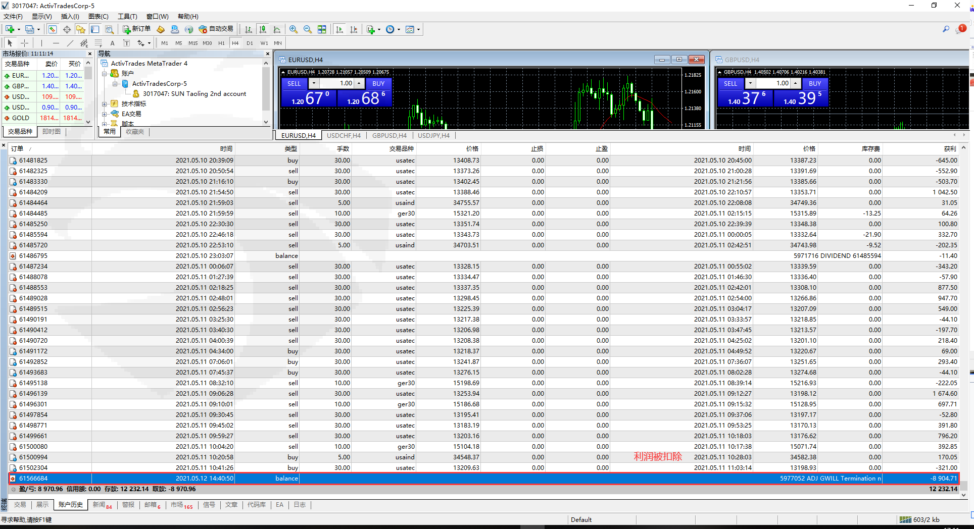Image resolution: width=974 pixels, height=529 pixels.
Task: Switch chart timeframe to D1
Action: (x=250, y=43)
